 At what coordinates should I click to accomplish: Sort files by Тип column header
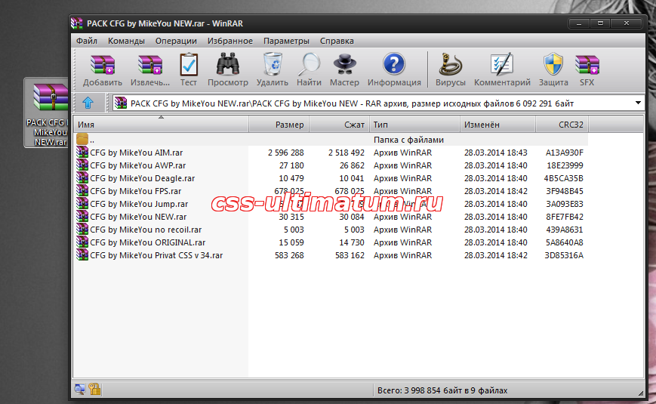(414, 125)
